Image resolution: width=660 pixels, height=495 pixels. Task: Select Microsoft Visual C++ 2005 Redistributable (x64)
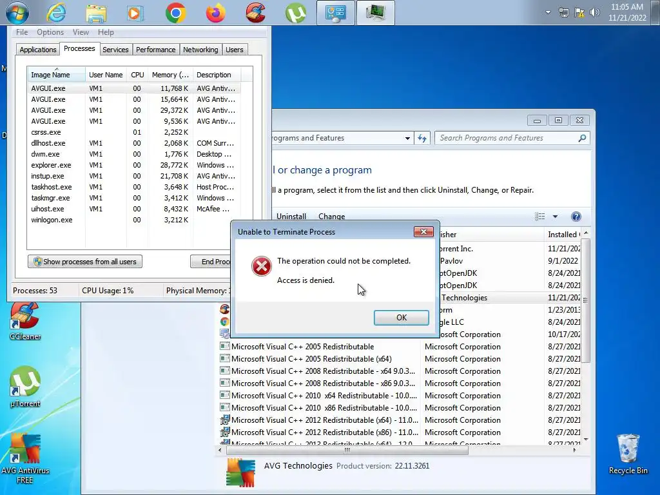pos(311,359)
